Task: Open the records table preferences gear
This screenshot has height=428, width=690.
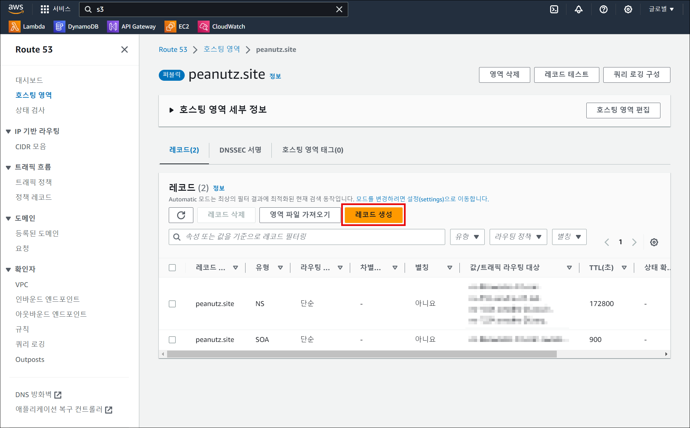Action: pyautogui.click(x=654, y=242)
